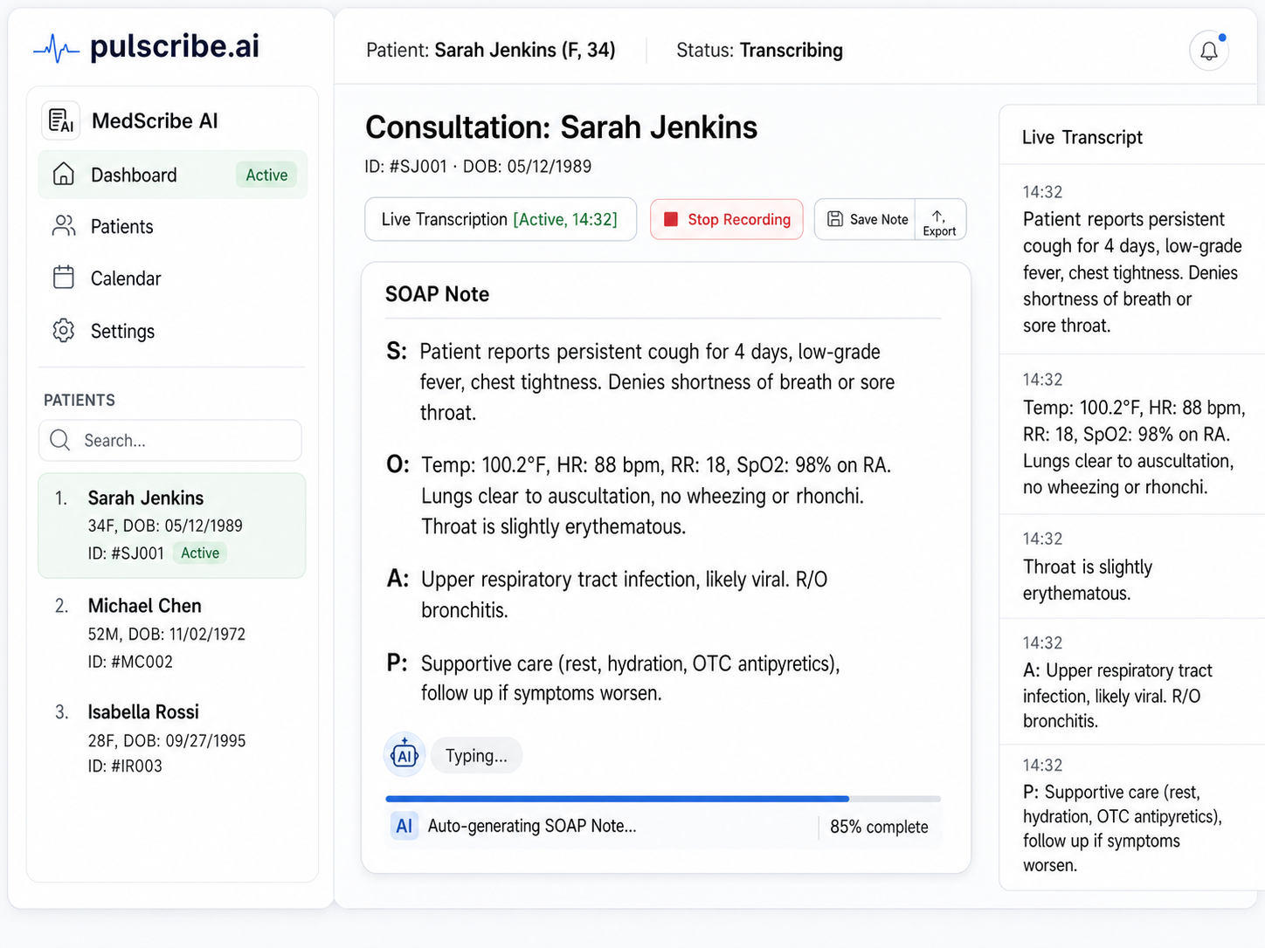Click the AI typing avatar icon
This screenshot has height=948, width=1265.
click(x=404, y=754)
